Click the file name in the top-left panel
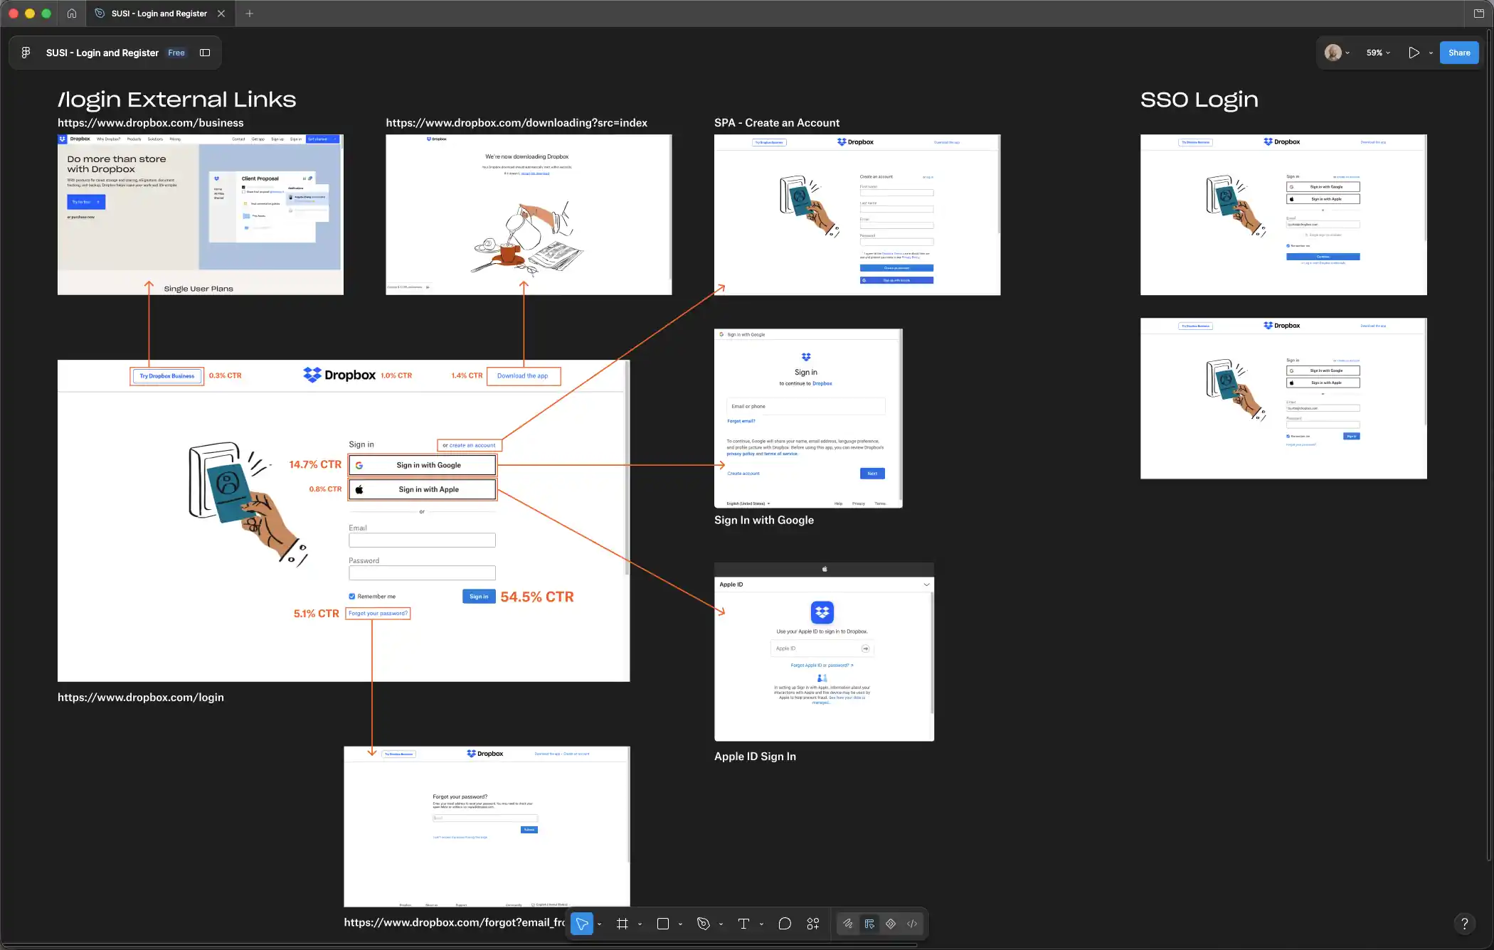1494x950 pixels. tap(102, 53)
